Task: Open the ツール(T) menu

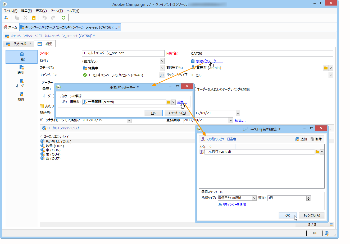Action: click(57, 11)
